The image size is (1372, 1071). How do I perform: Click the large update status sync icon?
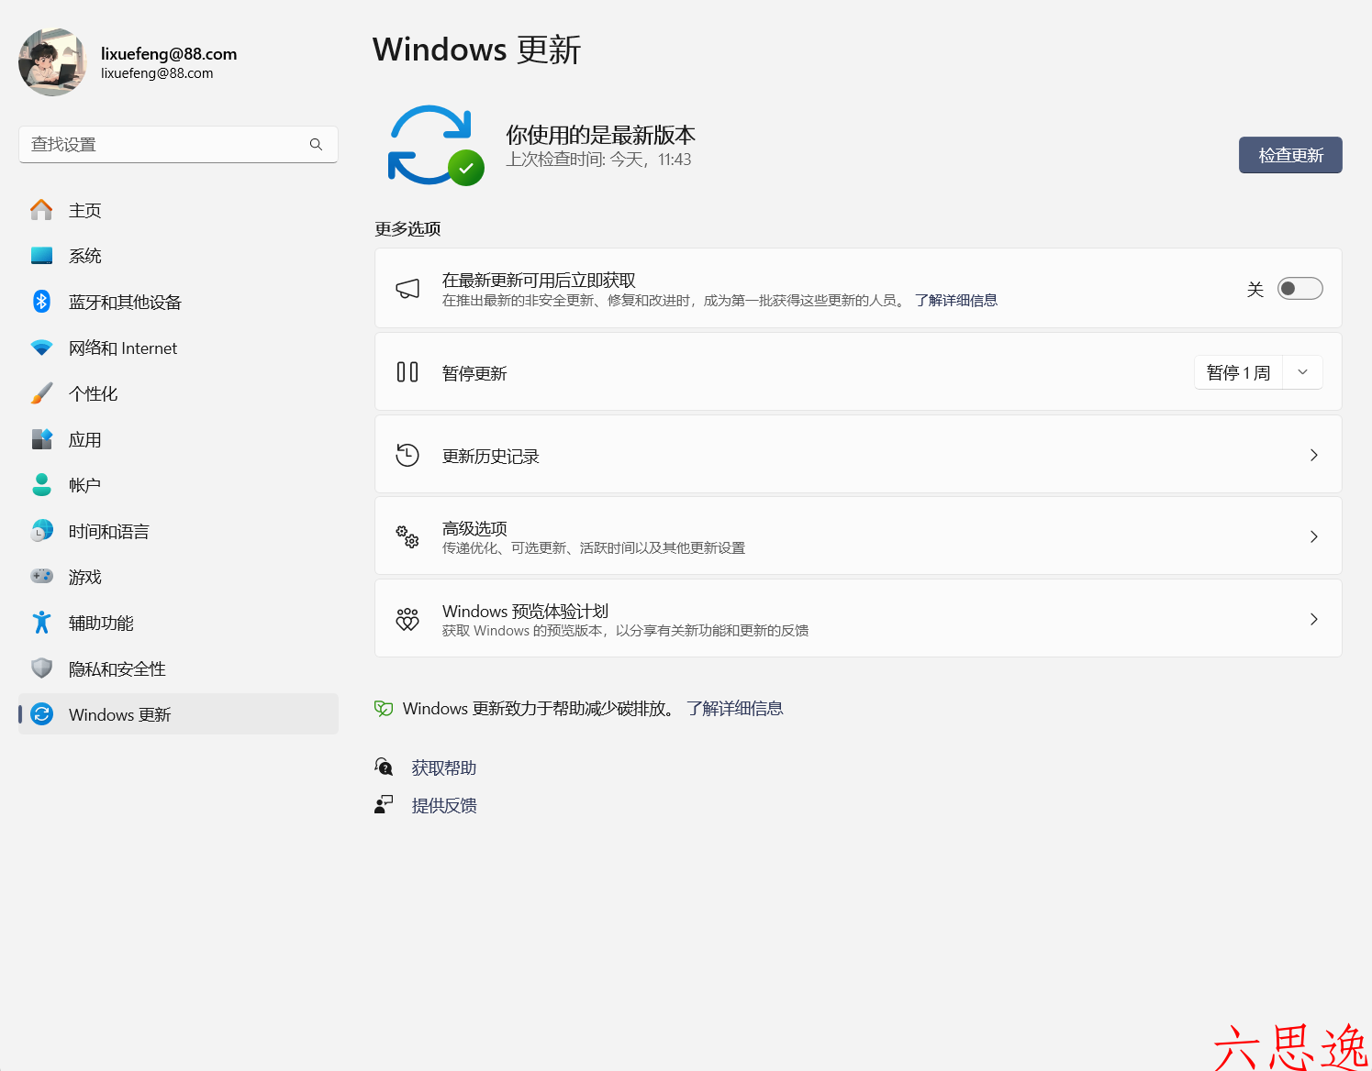coord(435,146)
